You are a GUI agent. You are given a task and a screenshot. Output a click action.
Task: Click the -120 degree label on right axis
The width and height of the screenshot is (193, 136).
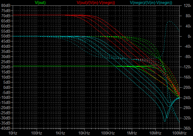click(187, 67)
